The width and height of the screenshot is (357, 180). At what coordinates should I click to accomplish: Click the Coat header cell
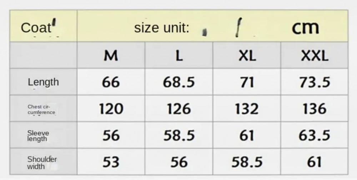(44, 26)
